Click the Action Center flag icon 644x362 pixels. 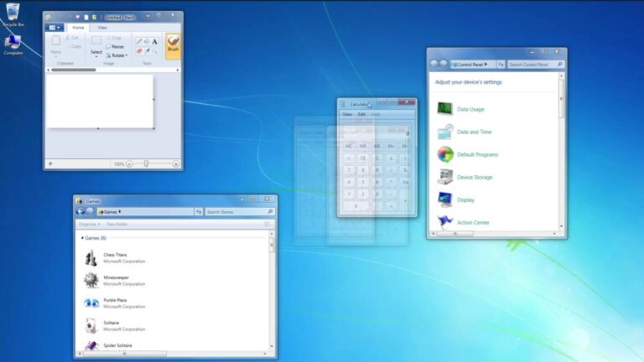point(444,222)
